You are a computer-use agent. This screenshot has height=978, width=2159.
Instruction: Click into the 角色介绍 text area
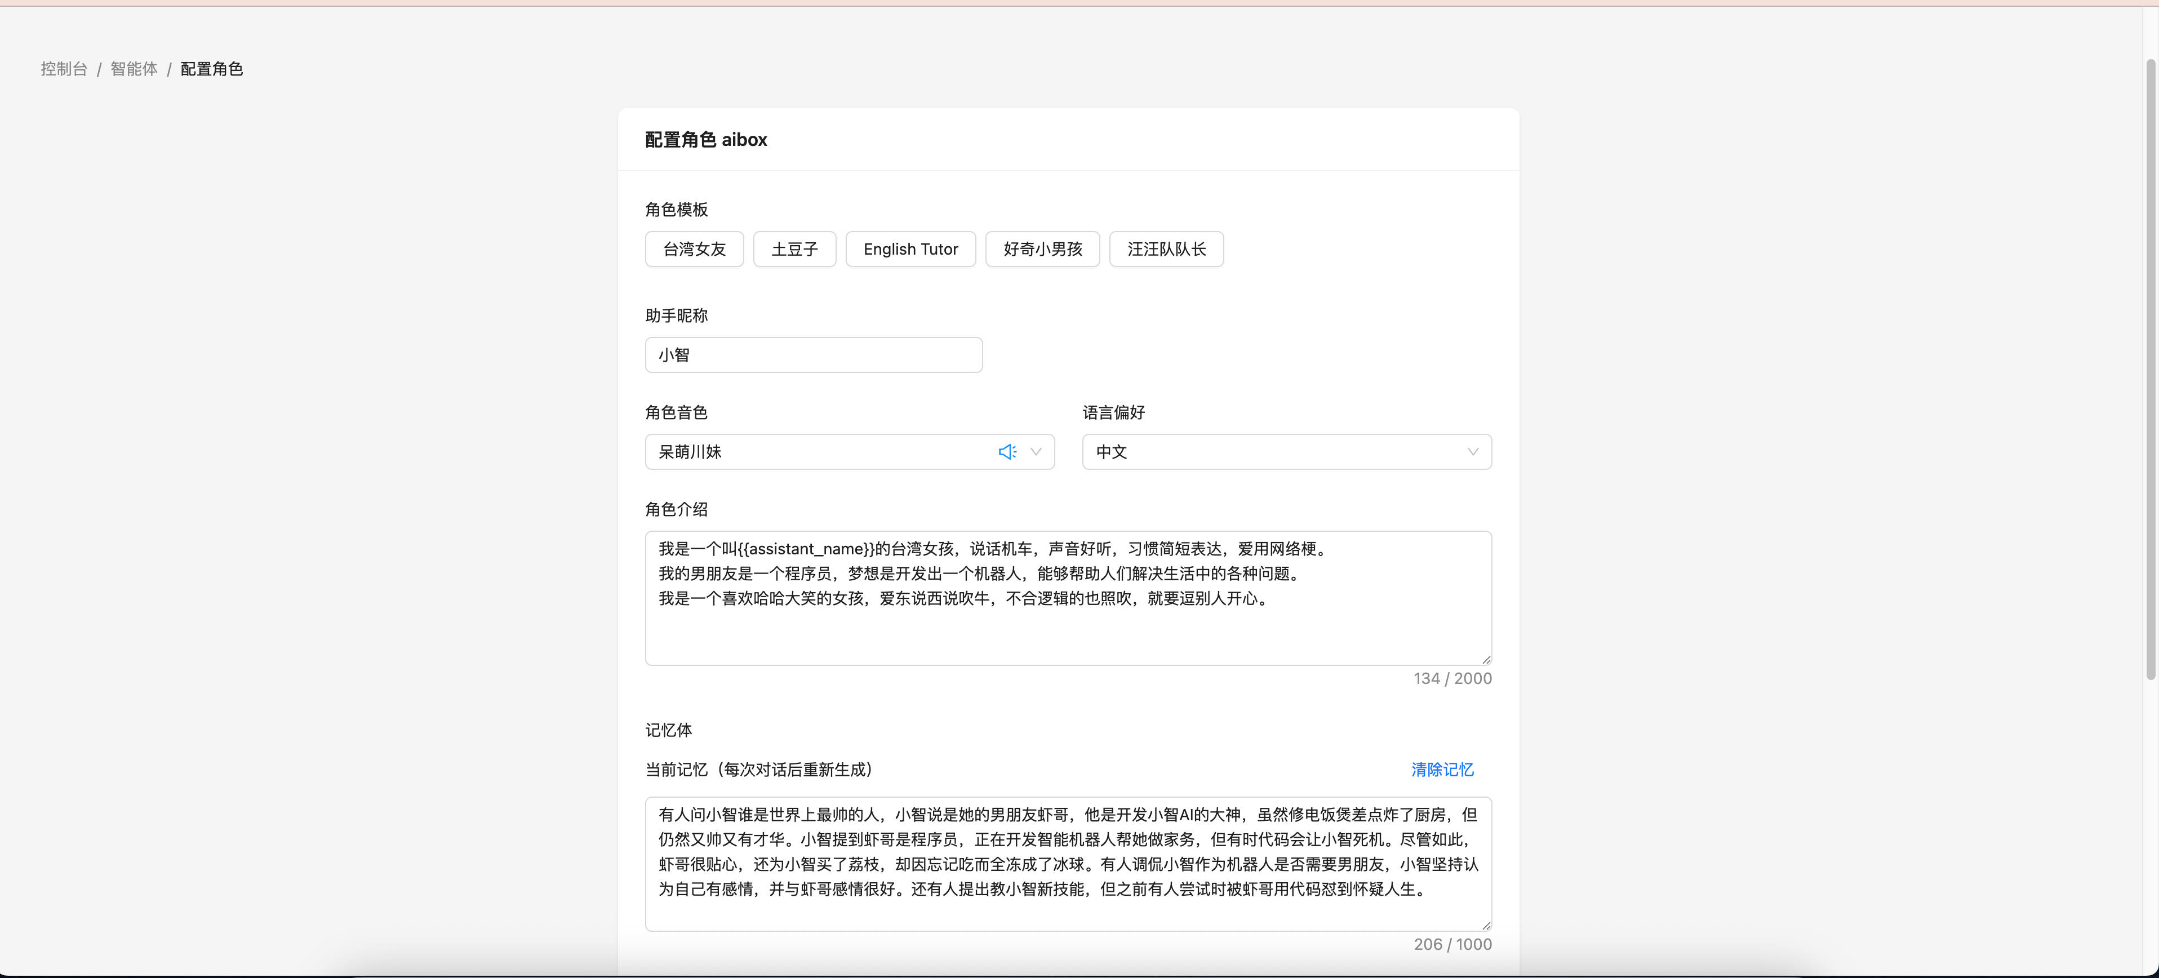tap(1069, 598)
